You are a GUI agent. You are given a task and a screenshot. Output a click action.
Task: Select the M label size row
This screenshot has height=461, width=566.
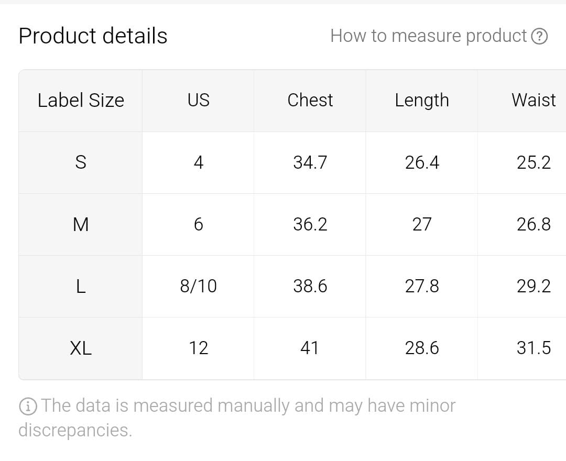[x=81, y=224]
